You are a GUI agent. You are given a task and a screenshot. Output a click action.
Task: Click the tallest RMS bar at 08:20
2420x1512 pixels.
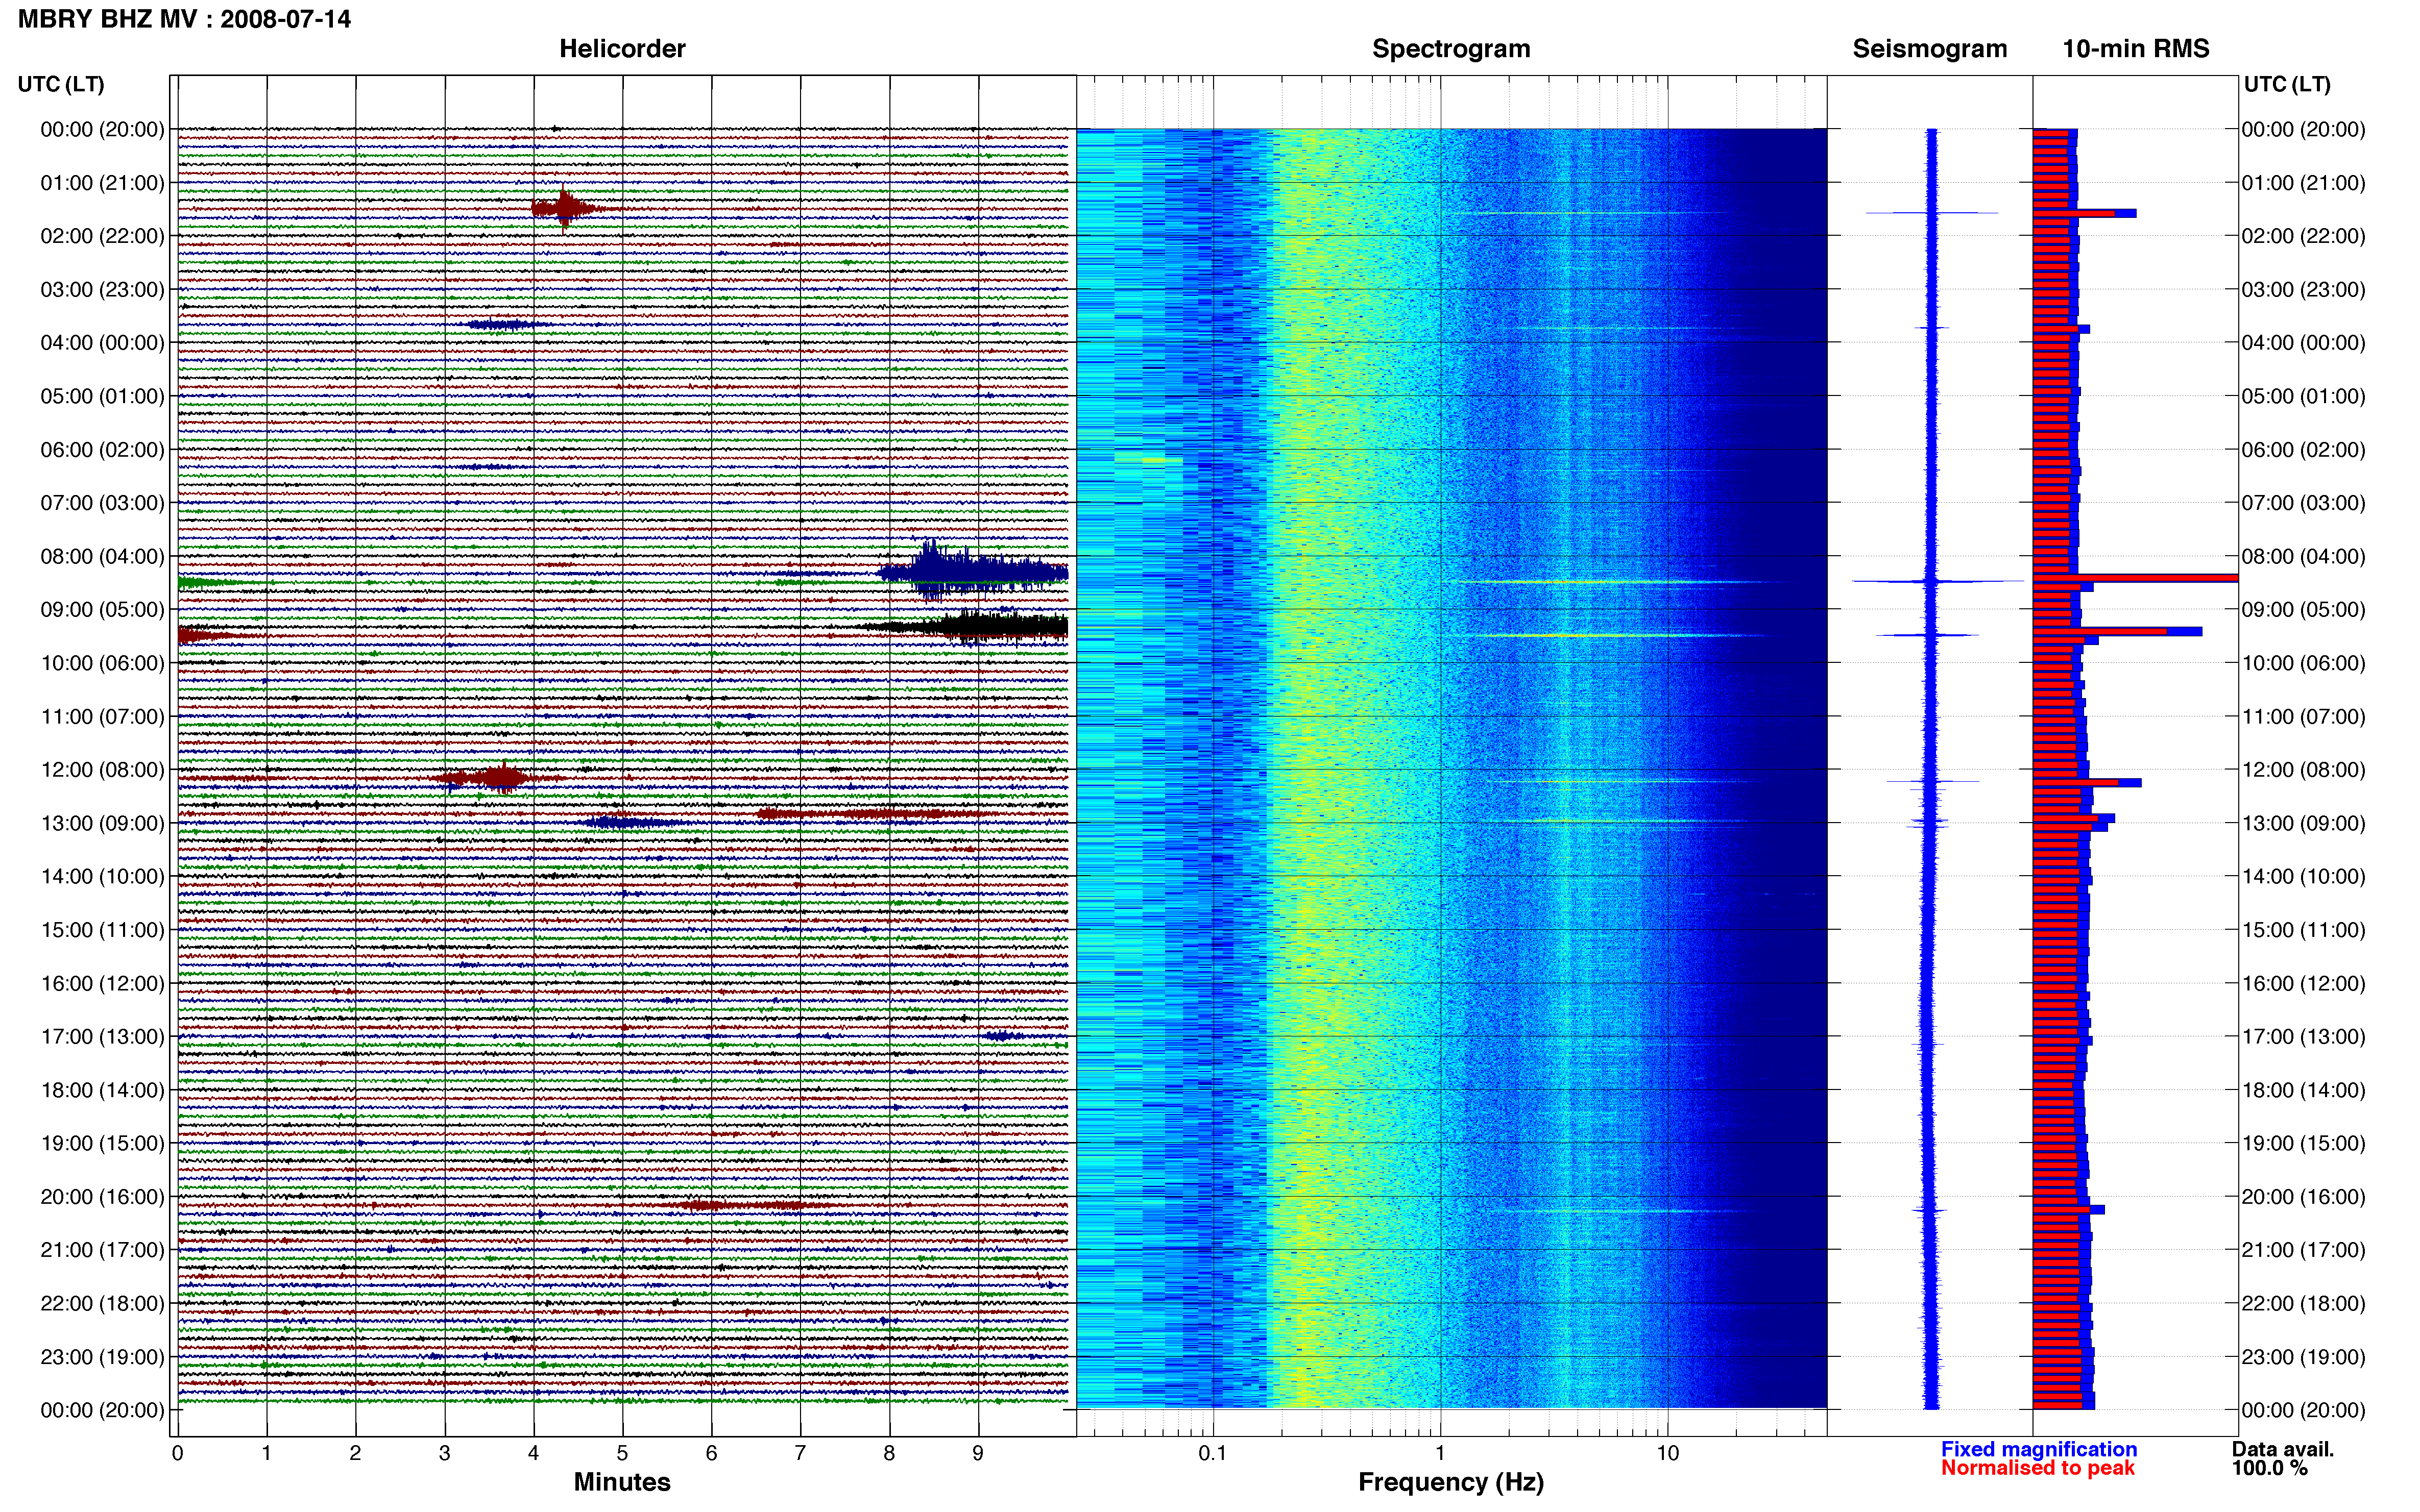pyautogui.click(x=2135, y=578)
